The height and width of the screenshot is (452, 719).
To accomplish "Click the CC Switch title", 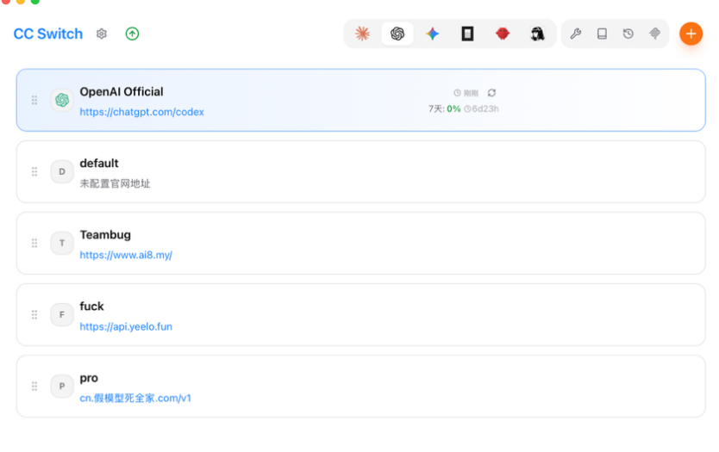I will (x=48, y=34).
